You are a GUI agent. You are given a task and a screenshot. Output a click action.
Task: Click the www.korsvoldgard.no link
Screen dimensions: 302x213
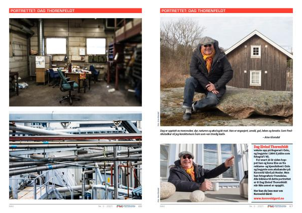pyautogui.click(x=269, y=198)
